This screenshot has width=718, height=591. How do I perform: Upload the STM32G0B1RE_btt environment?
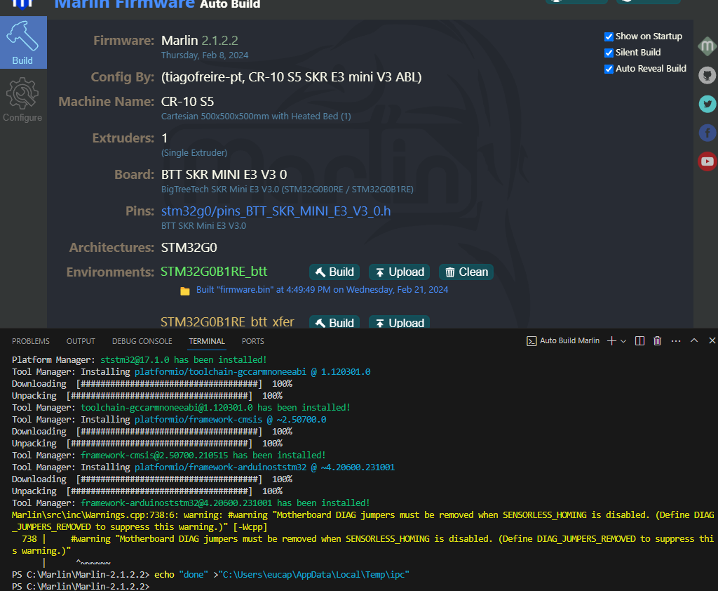[x=399, y=272]
